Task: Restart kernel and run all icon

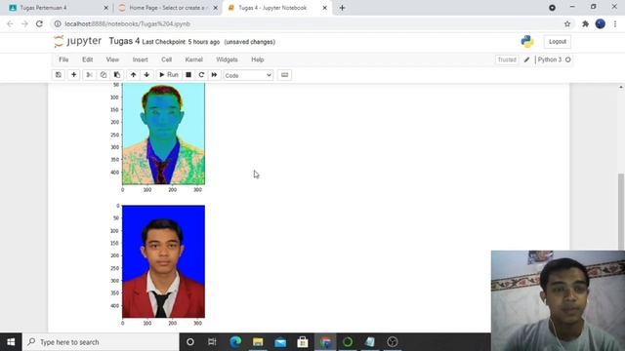Action: [214, 75]
